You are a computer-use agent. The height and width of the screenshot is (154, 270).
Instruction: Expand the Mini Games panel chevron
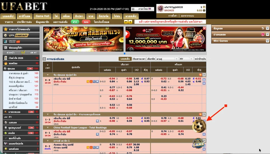click(x=267, y=41)
